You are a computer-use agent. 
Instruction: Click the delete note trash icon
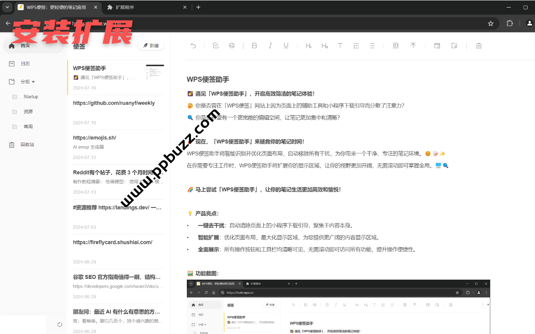tap(479, 46)
